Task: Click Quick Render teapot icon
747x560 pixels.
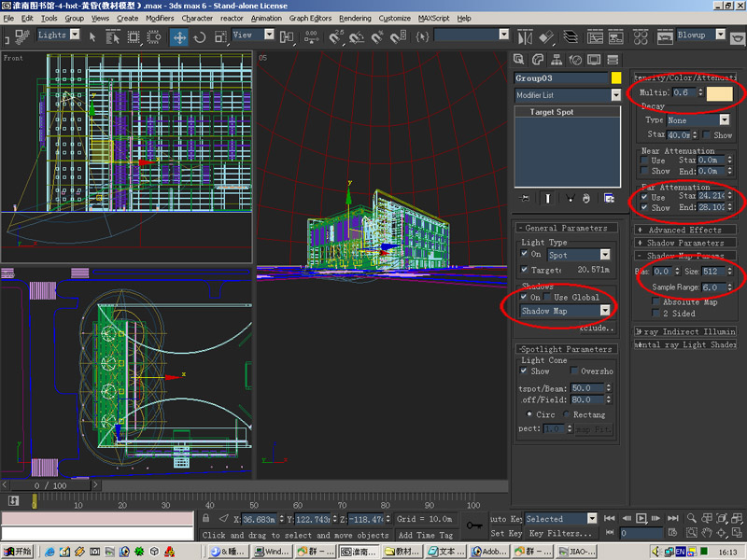Action: 738,37
